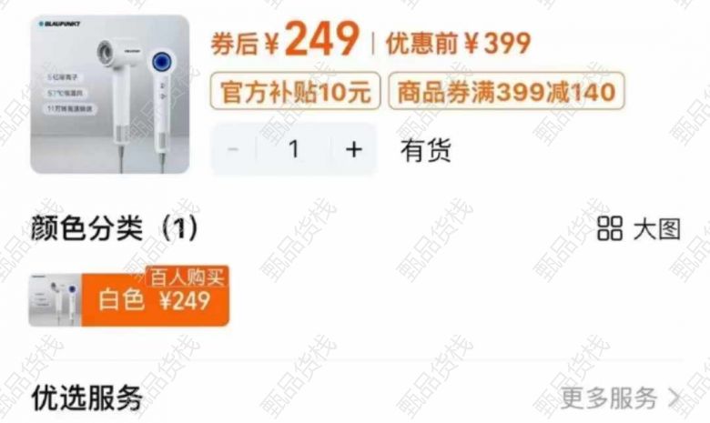Screen dimensions: 710x423
Task: Decrease quantity with the minus button
Action: pos(234,149)
